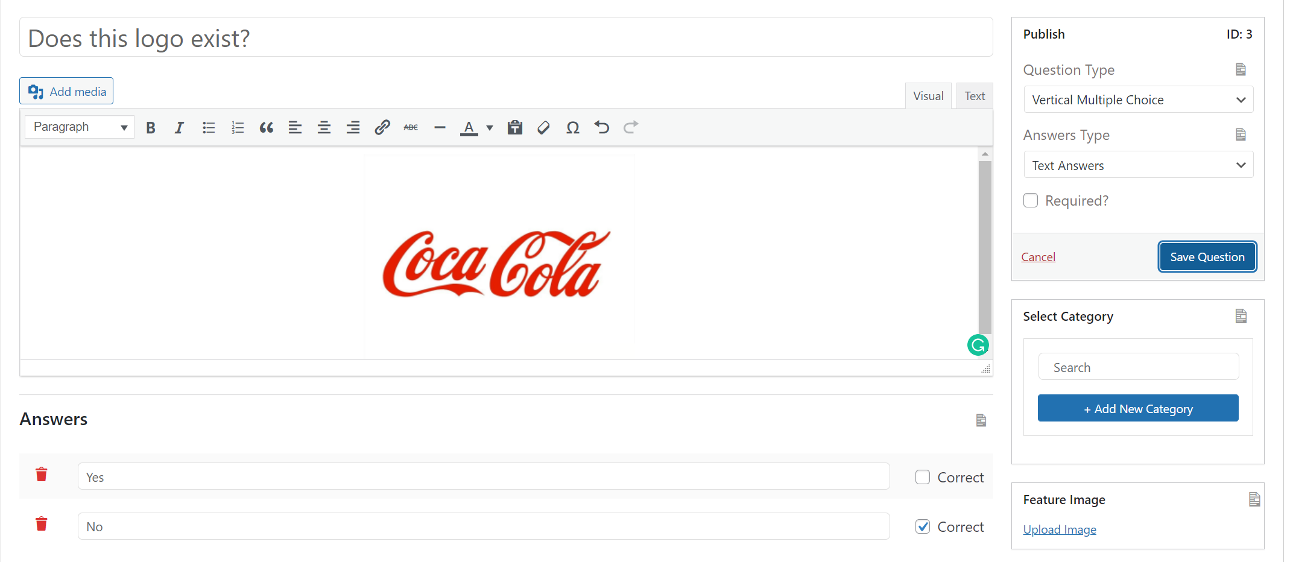Screen dimensions: 1293x562
Task: Open Feature Image documentation icon
Action: tap(1254, 499)
